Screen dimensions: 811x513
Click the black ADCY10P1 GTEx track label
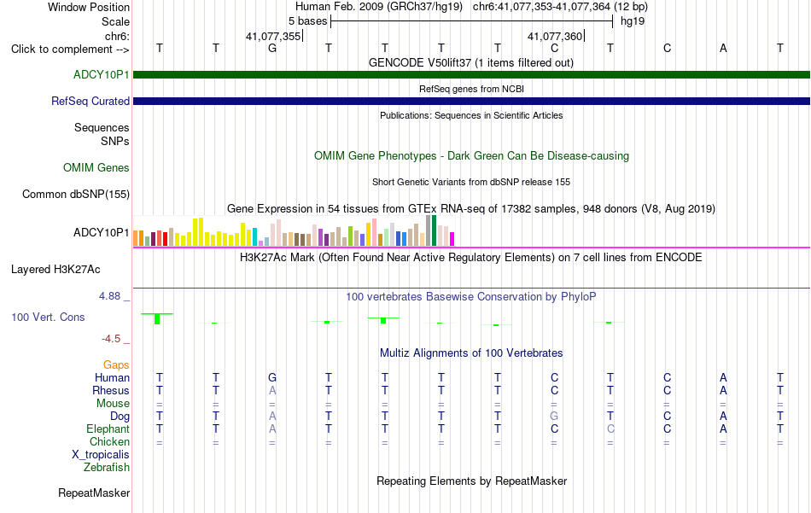[x=102, y=232]
